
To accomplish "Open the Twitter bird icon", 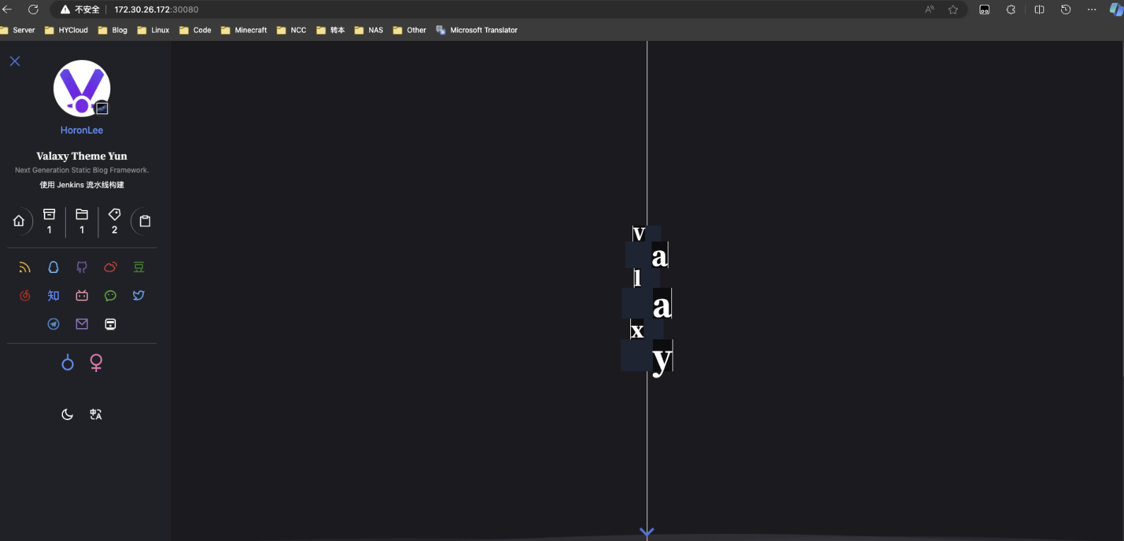I will point(139,296).
